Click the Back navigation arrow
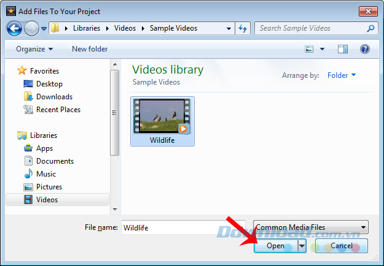This screenshot has height=266, width=384. 14,28
